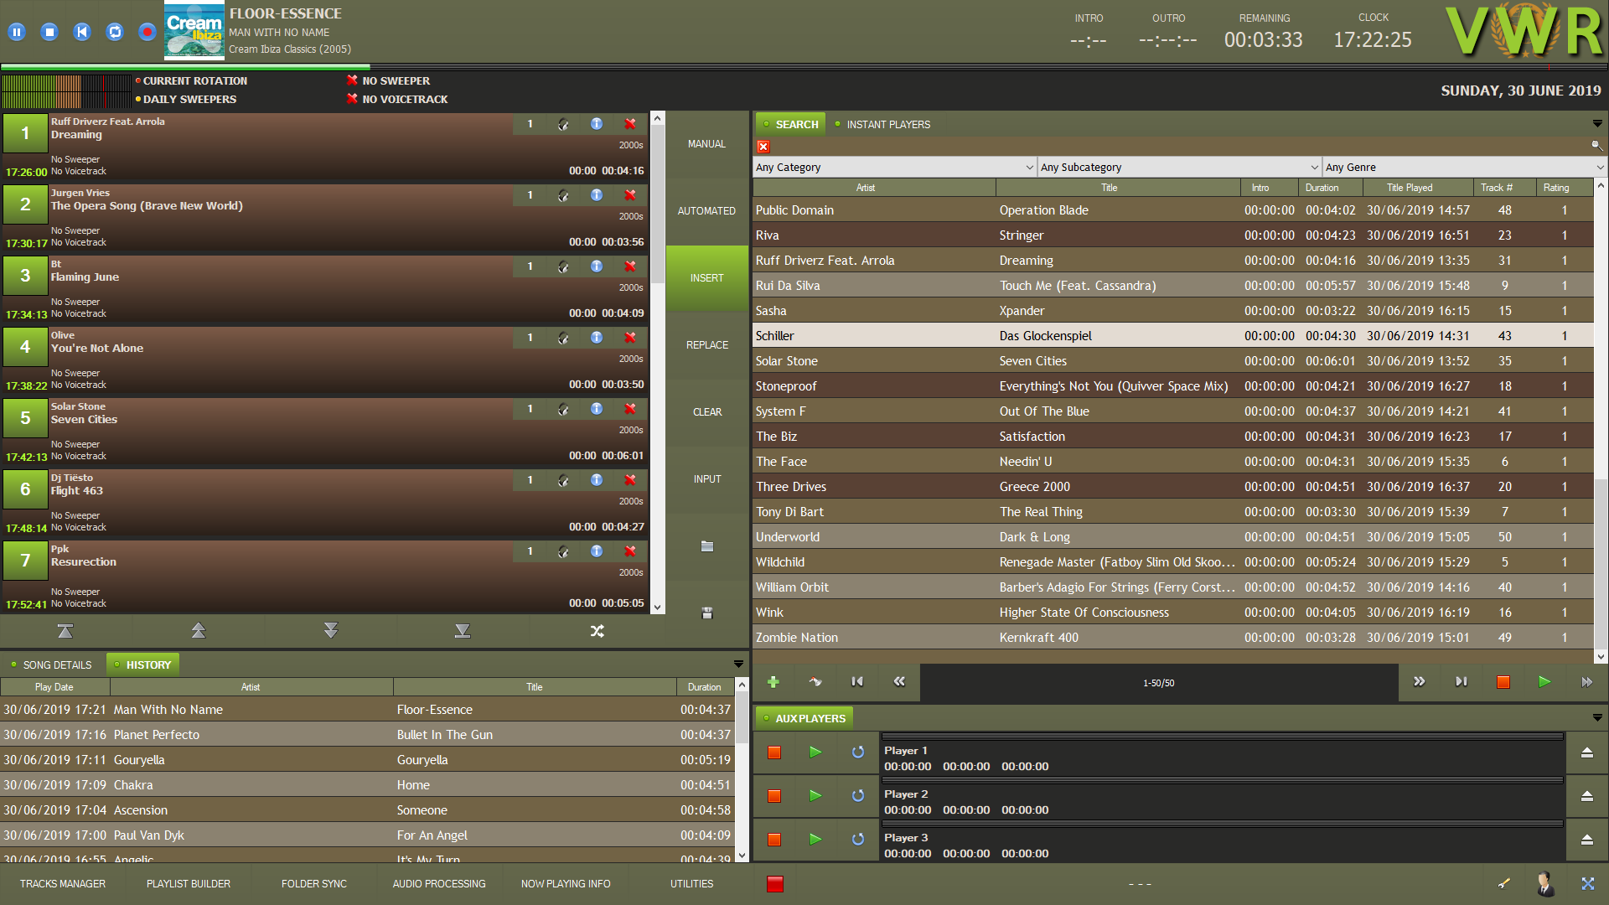1609x905 pixels.
Task: Click the red record button in the top bar
Action: pos(147,32)
